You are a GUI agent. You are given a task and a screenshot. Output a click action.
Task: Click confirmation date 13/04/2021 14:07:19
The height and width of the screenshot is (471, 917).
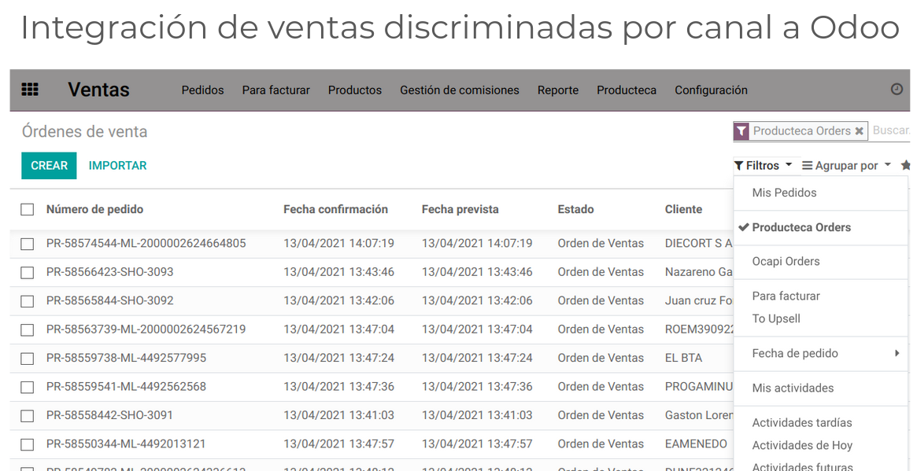338,243
